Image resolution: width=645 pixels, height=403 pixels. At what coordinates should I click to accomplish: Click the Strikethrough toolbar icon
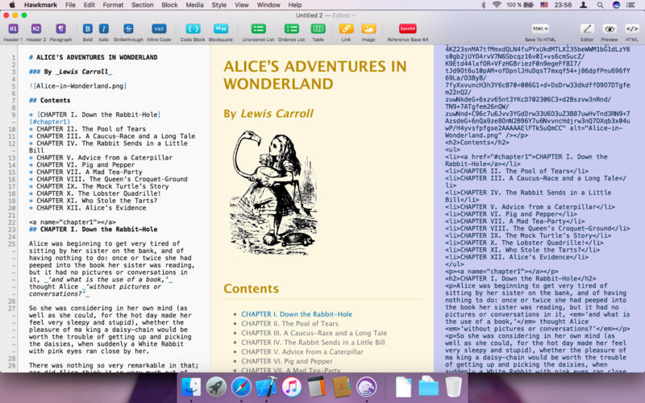point(128,29)
